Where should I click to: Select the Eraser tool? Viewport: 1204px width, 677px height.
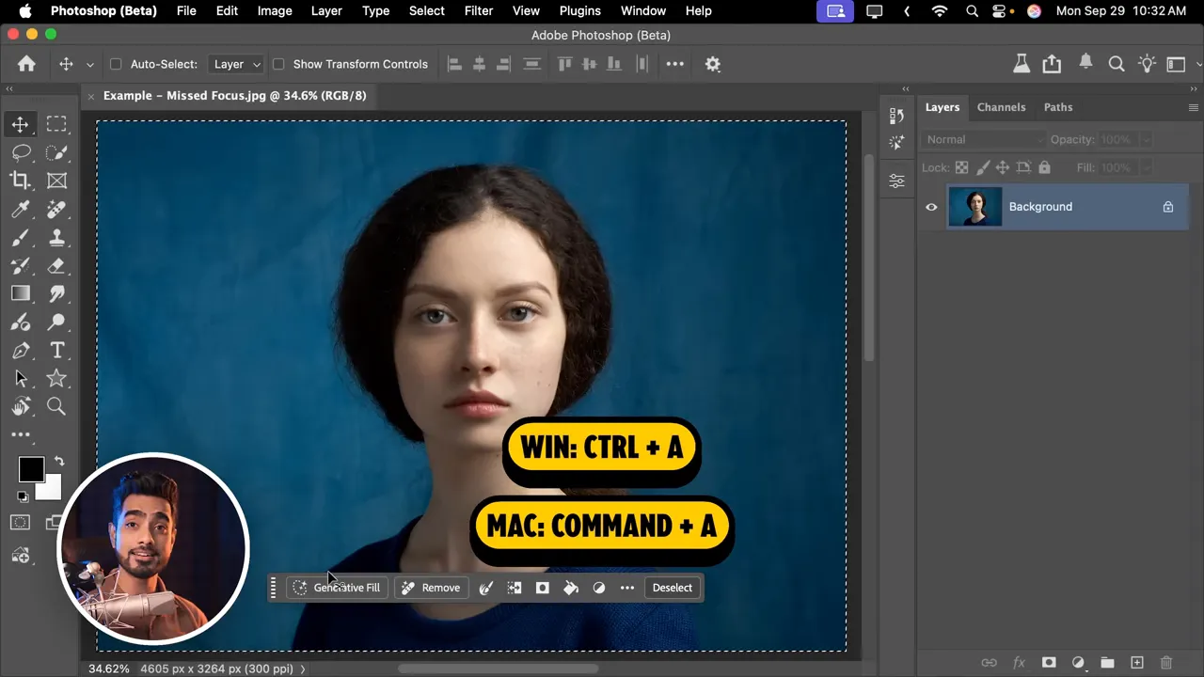pos(56,266)
